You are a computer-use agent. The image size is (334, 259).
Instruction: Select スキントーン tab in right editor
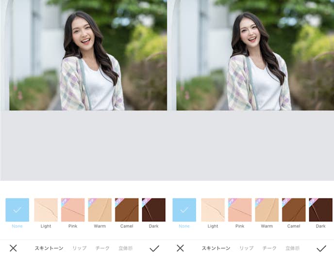(216, 248)
